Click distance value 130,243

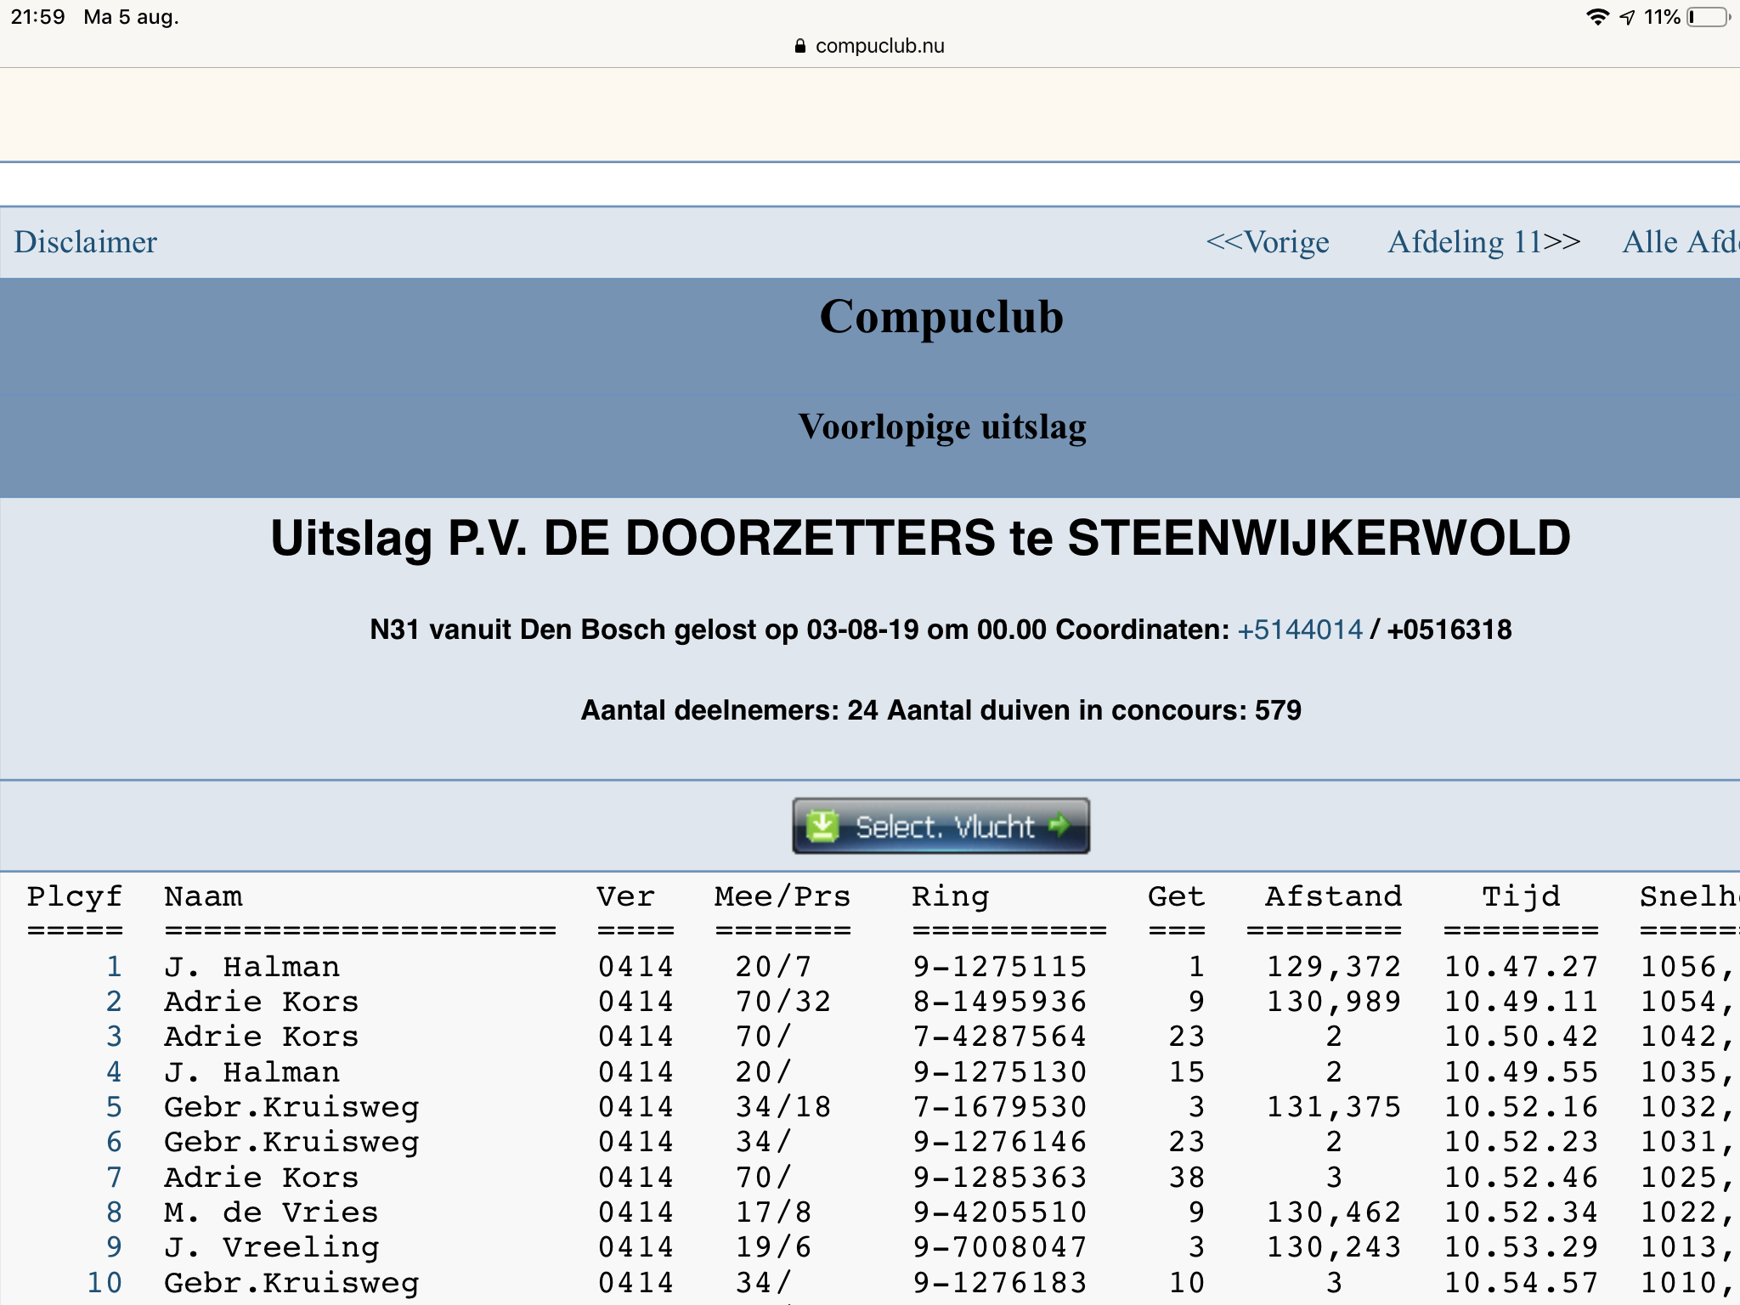point(1334,1247)
